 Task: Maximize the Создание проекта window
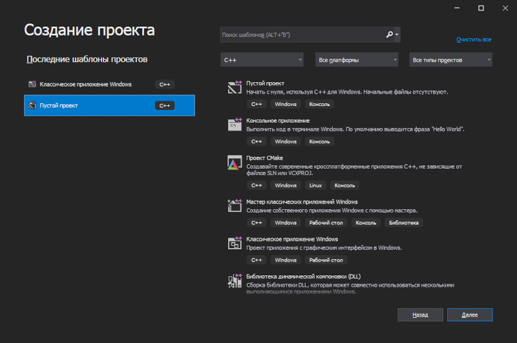481,8
